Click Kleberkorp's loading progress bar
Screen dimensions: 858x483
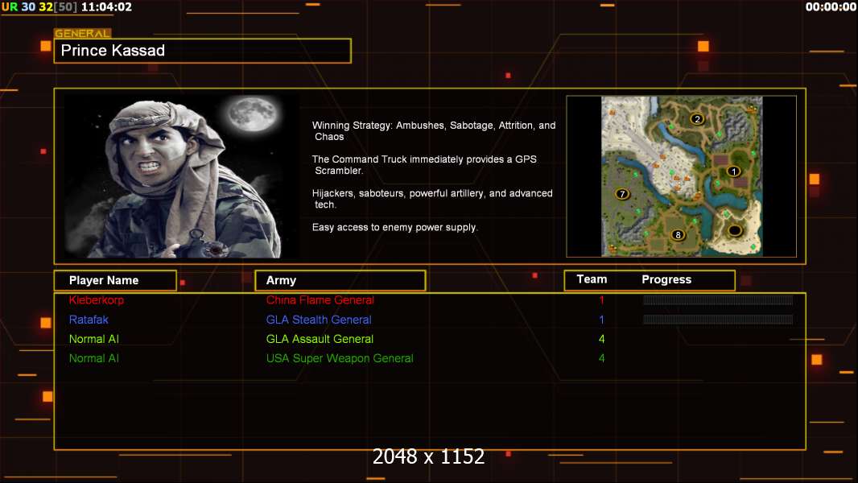pyautogui.click(x=717, y=300)
